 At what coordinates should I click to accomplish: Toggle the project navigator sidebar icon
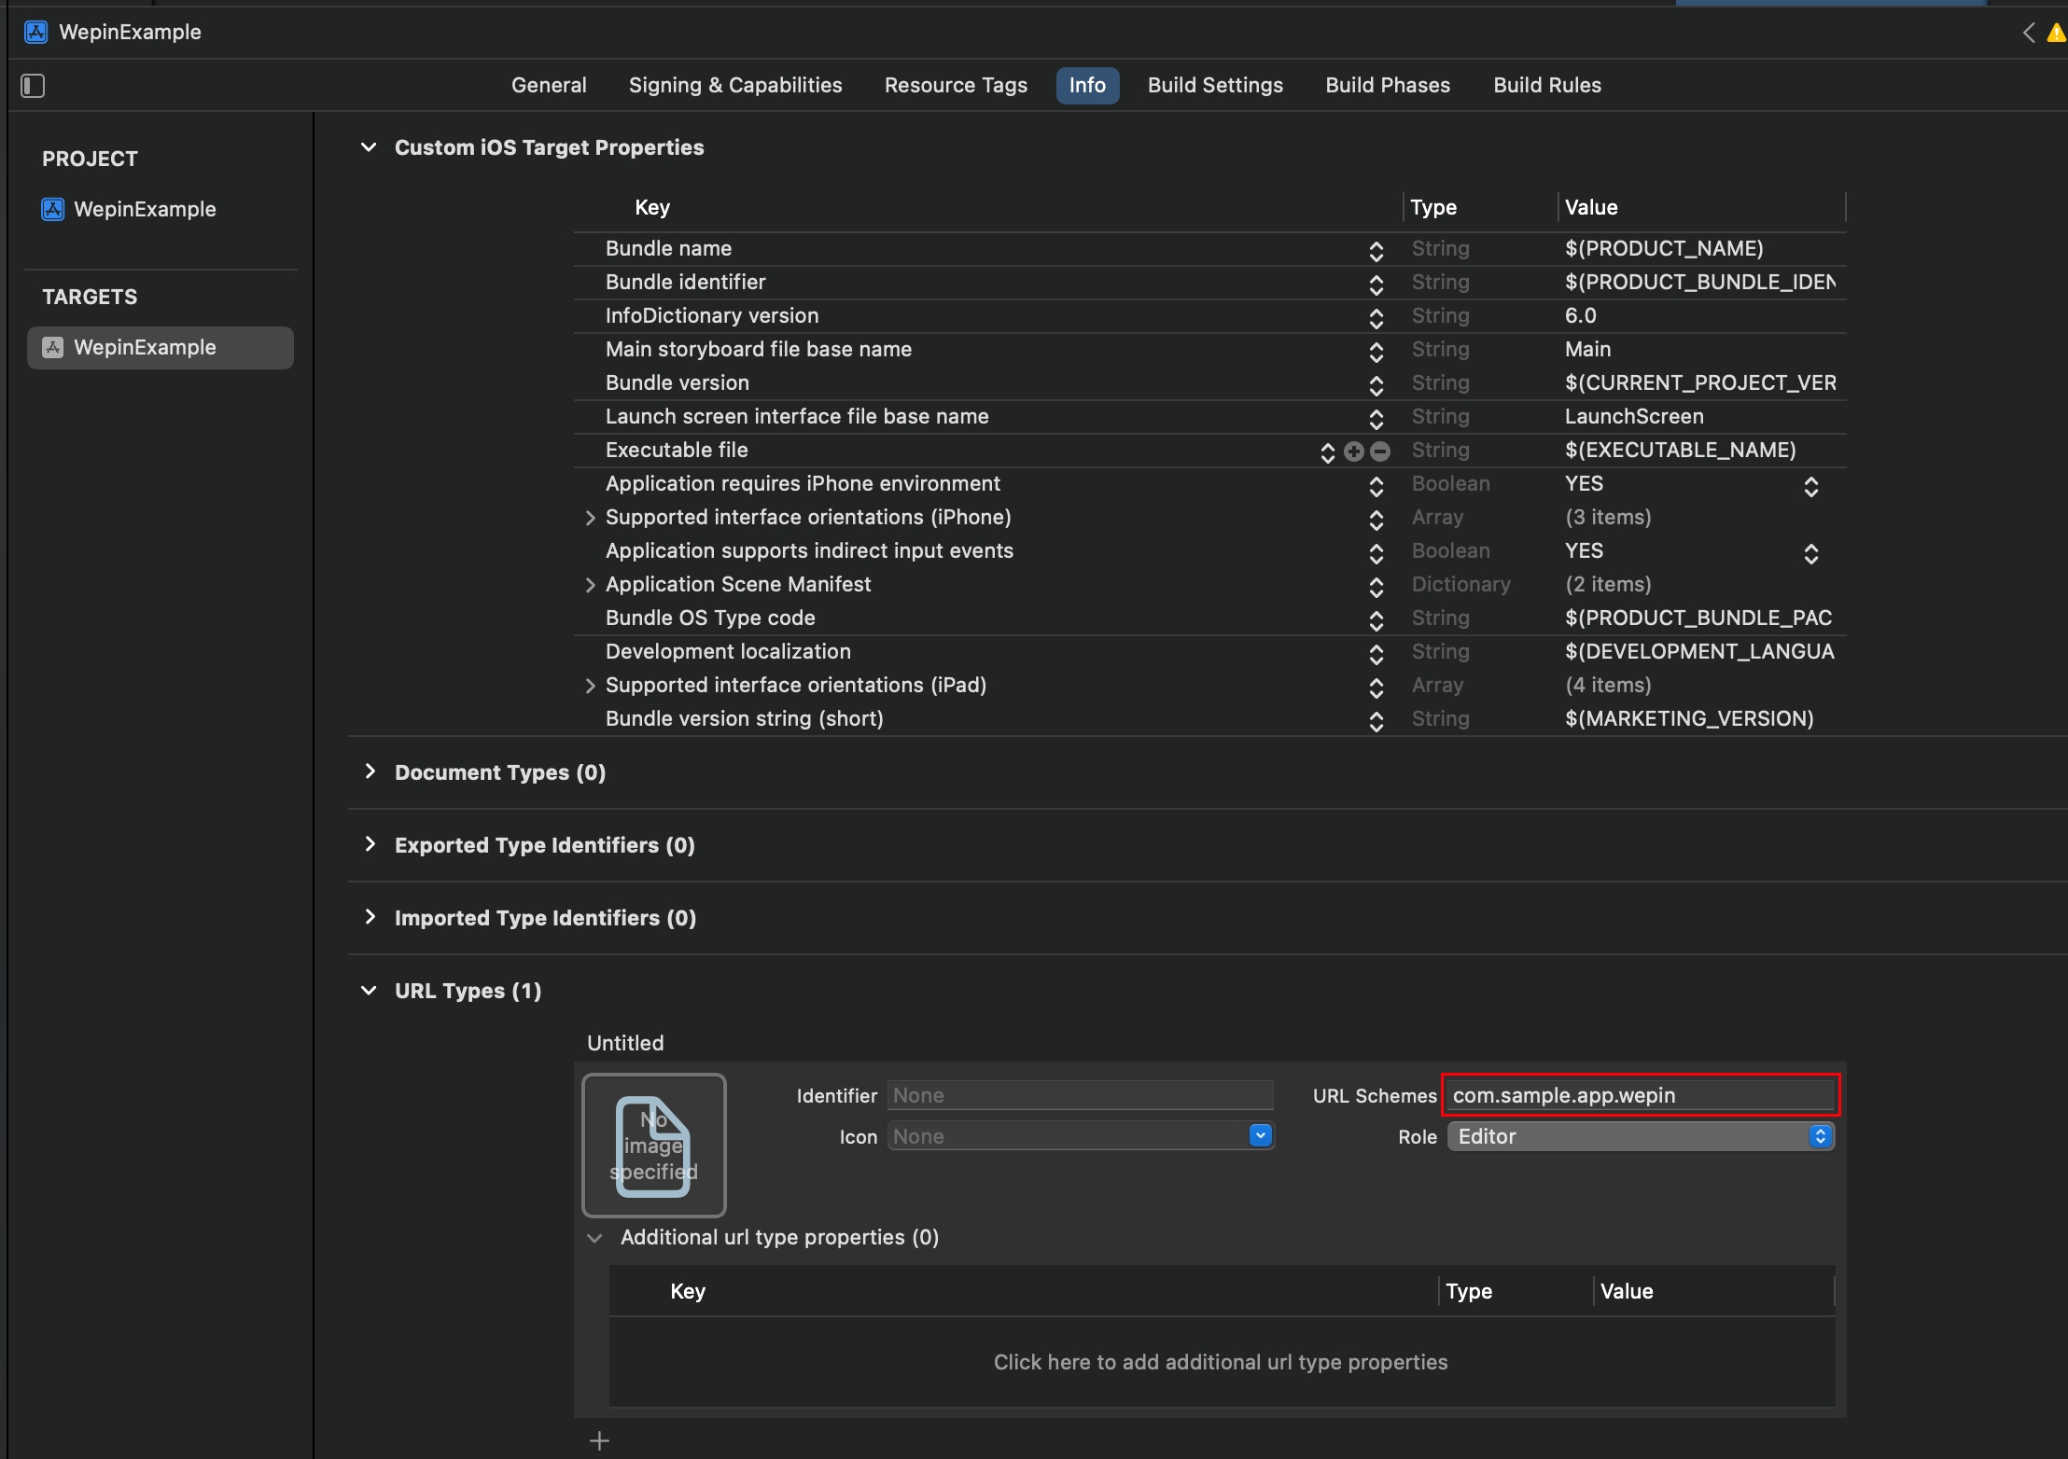[x=33, y=86]
